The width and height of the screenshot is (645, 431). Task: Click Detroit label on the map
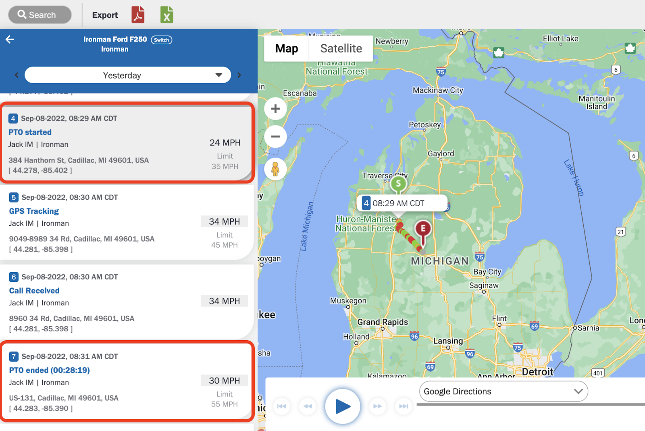tap(538, 372)
